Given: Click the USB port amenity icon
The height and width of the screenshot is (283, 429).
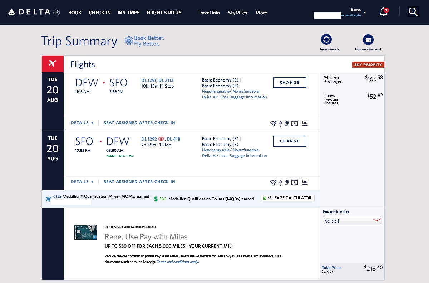Looking at the screenshot, I should pos(280,123).
